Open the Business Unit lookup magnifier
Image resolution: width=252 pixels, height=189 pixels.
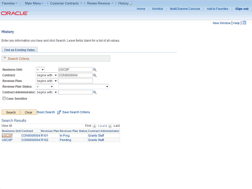(x=94, y=70)
